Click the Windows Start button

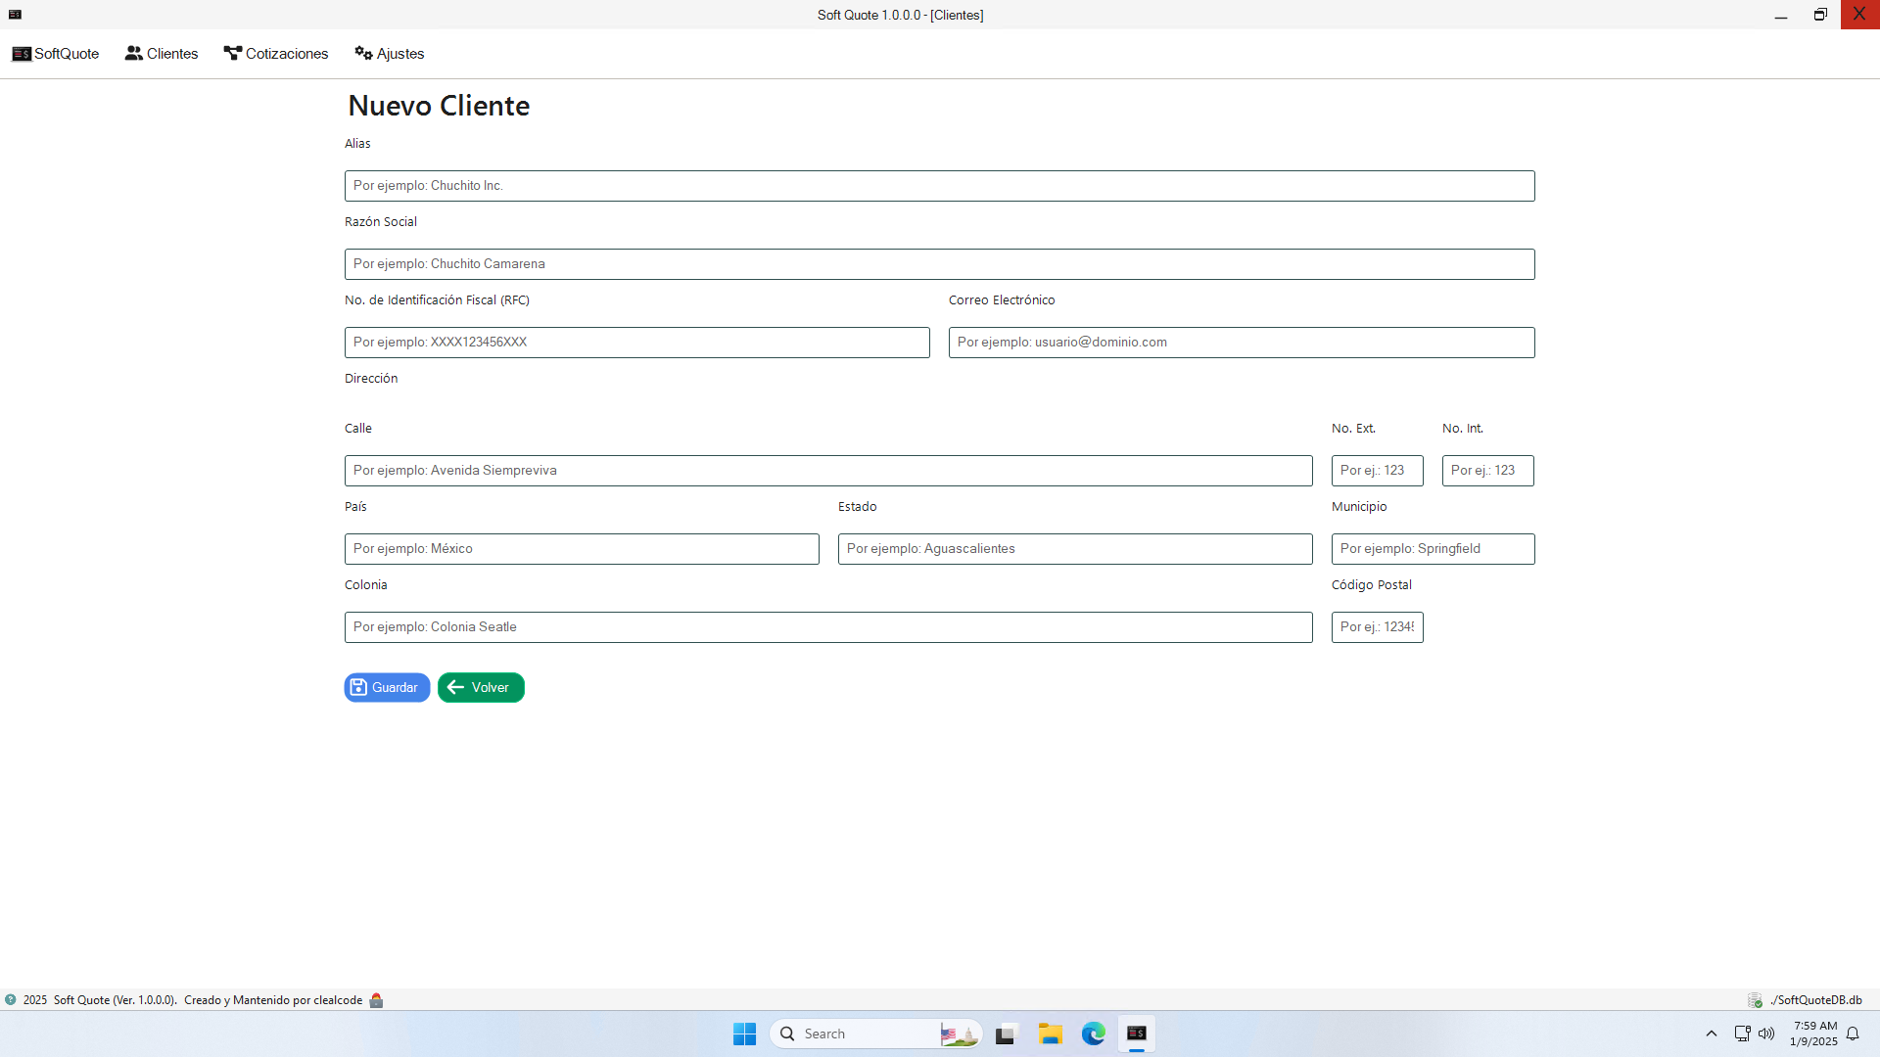coord(744,1034)
